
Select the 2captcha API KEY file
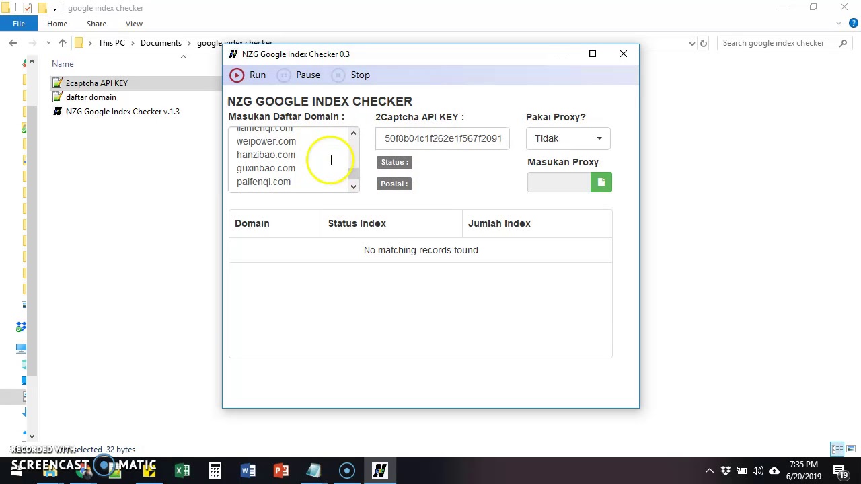coord(97,83)
